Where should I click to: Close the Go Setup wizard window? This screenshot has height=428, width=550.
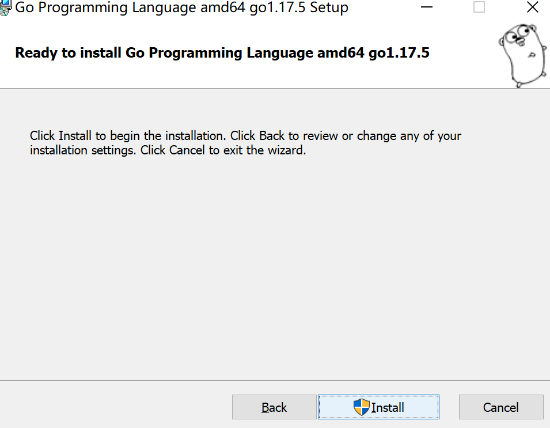[532, 7]
